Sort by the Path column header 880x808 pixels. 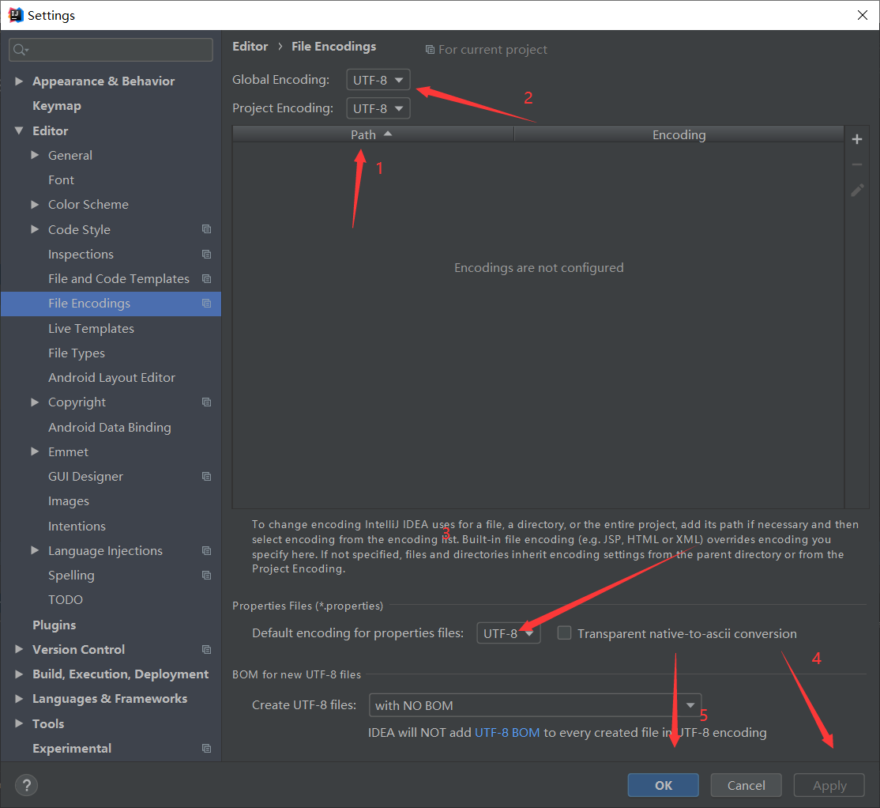coord(373,134)
